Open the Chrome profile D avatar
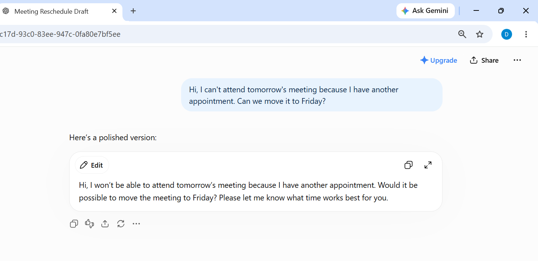538x261 pixels. 506,34
